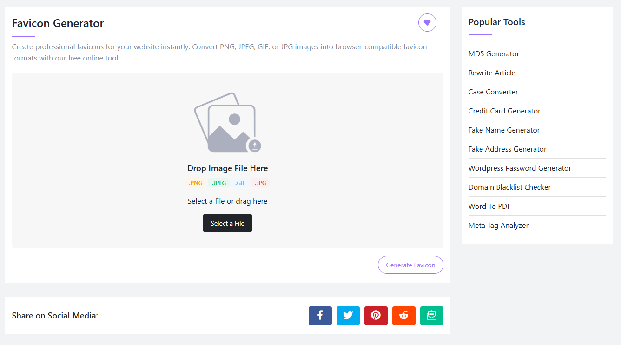Screen dimensions: 621x345
Task: Share on Pinterest
Action: (376, 315)
